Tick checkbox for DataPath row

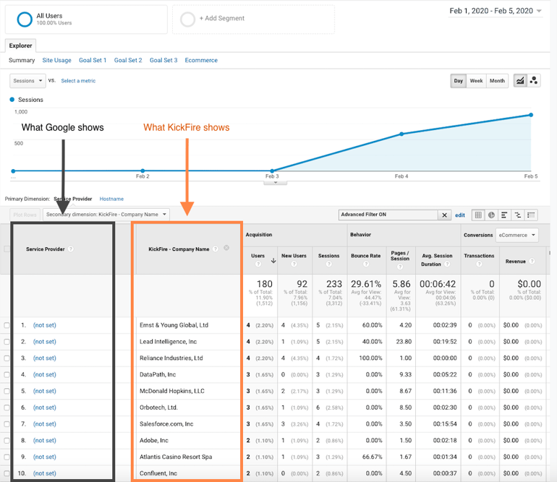point(7,374)
